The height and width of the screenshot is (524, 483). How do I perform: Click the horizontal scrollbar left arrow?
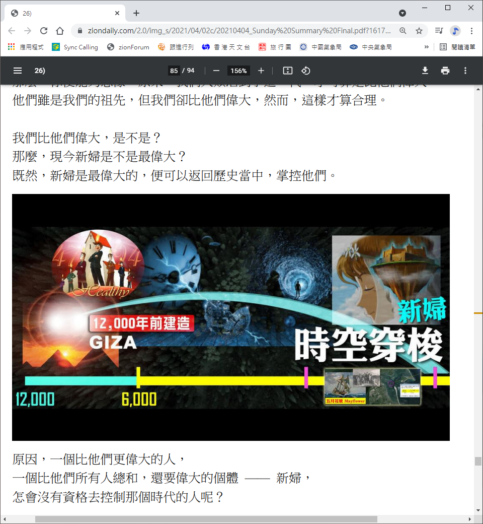point(5,519)
